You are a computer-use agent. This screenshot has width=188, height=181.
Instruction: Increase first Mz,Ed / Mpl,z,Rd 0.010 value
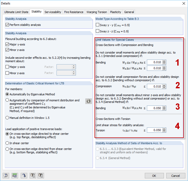pyautogui.click(x=164, y=67)
